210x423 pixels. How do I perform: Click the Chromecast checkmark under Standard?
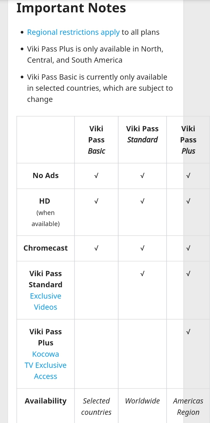click(142, 248)
